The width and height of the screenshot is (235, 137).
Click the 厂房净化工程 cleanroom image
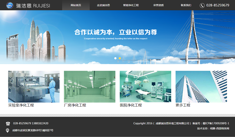[x=89, y=86]
